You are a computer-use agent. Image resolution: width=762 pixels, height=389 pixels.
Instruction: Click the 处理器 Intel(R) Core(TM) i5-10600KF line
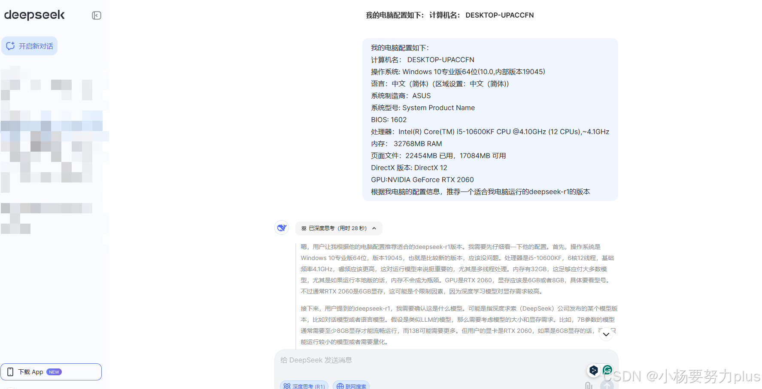(490, 132)
